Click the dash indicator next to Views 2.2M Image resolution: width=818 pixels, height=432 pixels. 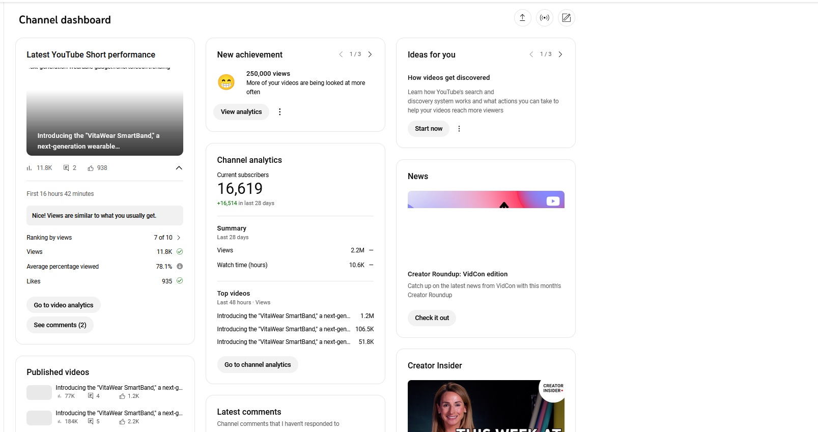coord(371,250)
